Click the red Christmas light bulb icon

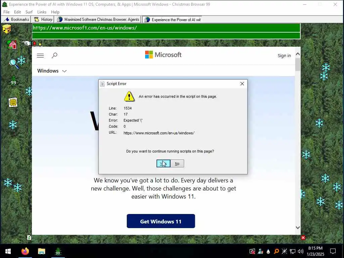point(35,44)
